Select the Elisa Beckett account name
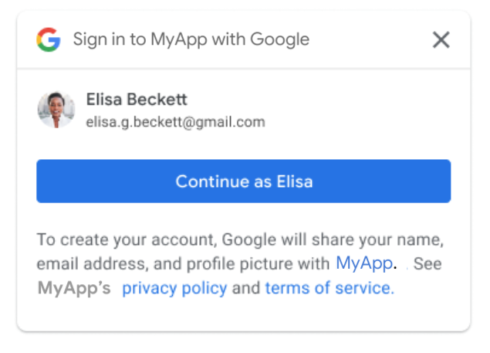The width and height of the screenshot is (490, 353). [x=137, y=100]
